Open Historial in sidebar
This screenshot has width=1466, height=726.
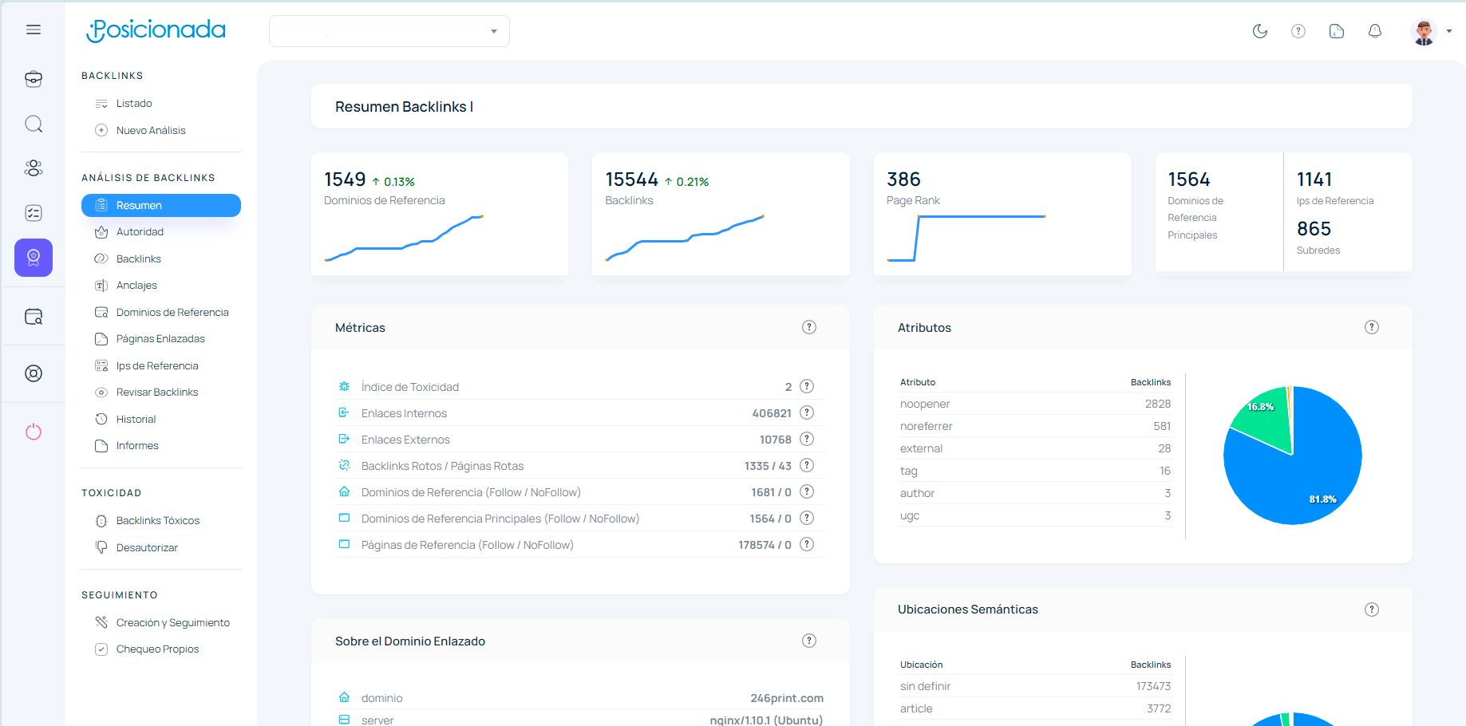click(136, 420)
